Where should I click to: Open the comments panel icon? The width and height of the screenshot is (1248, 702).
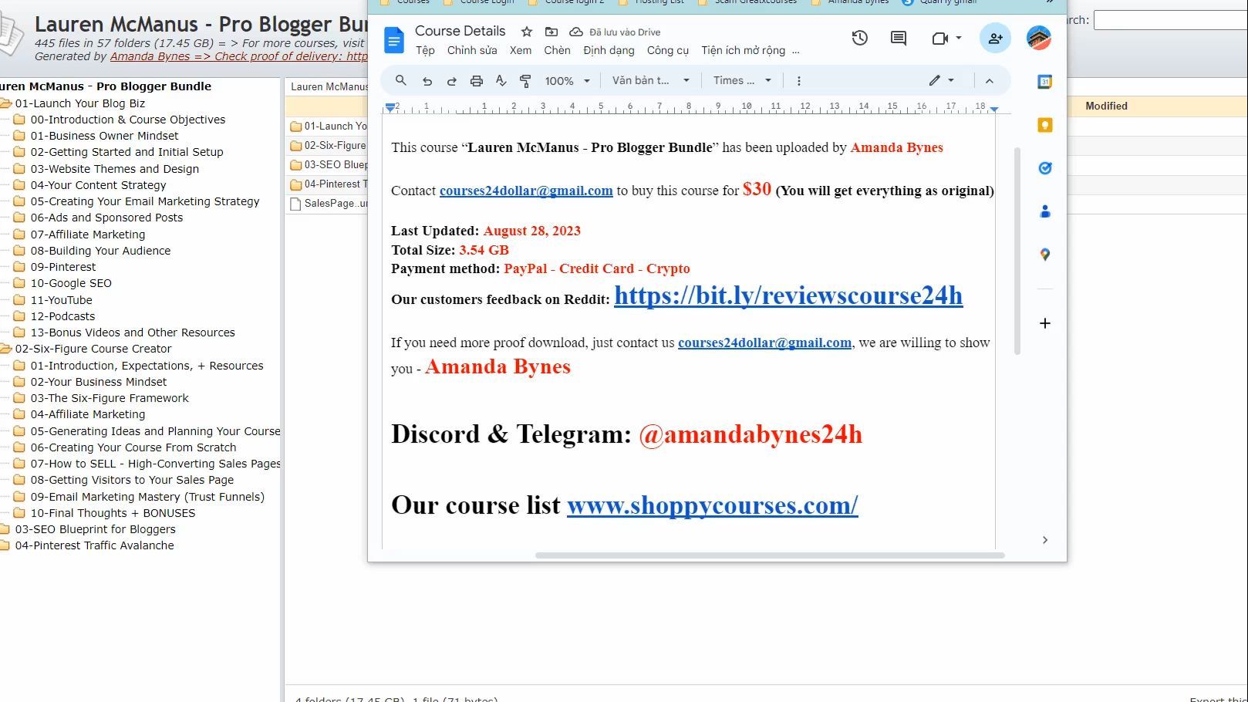(x=899, y=38)
